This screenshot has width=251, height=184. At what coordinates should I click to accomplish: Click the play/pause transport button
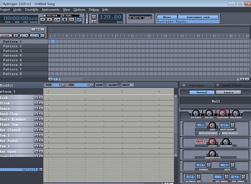[x=57, y=19]
